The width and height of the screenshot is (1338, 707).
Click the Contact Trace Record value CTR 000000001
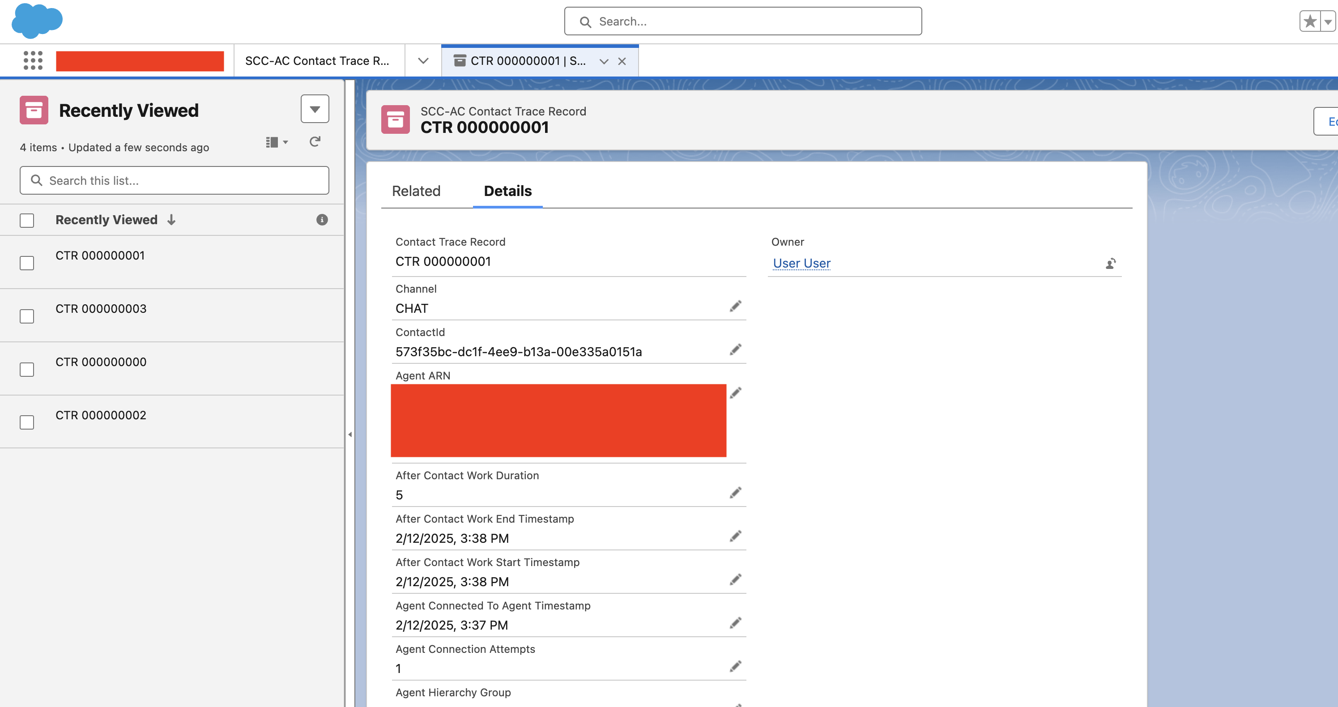click(x=443, y=261)
